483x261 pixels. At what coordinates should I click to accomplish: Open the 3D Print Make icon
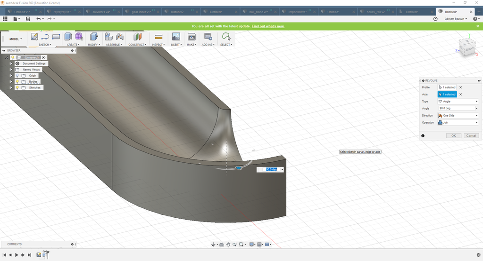point(192,37)
